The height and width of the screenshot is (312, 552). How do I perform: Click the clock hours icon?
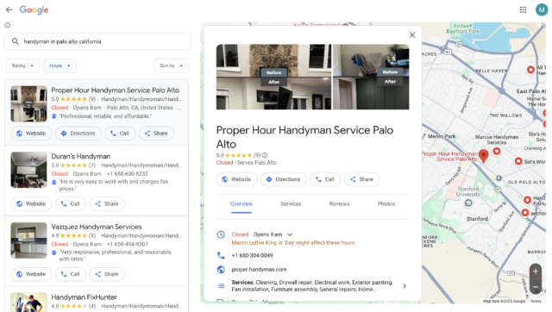[221, 234]
